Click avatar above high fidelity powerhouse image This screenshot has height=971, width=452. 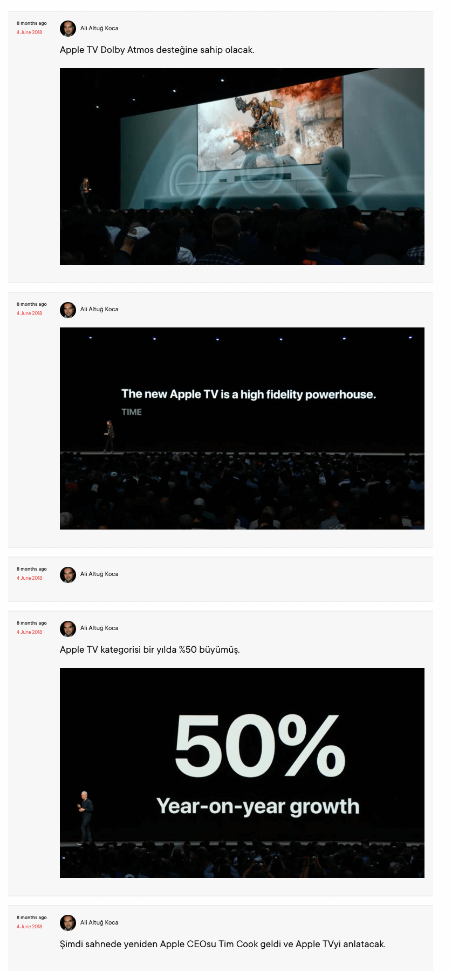pyautogui.click(x=68, y=310)
